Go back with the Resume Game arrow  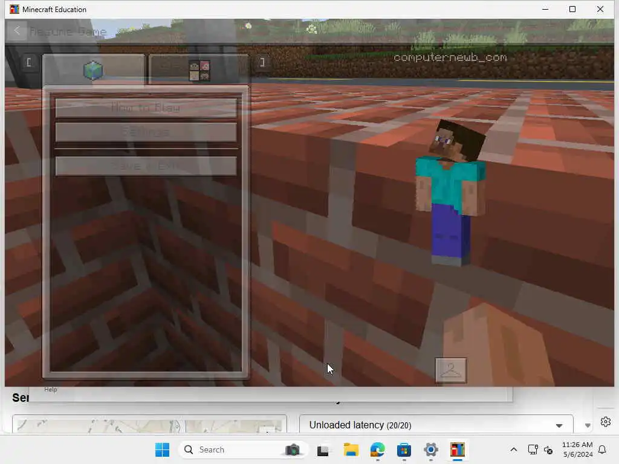point(17,30)
